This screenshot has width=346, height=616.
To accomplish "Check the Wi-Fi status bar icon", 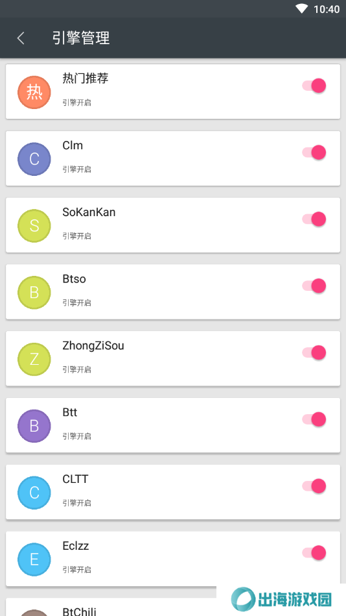I will [x=302, y=8].
